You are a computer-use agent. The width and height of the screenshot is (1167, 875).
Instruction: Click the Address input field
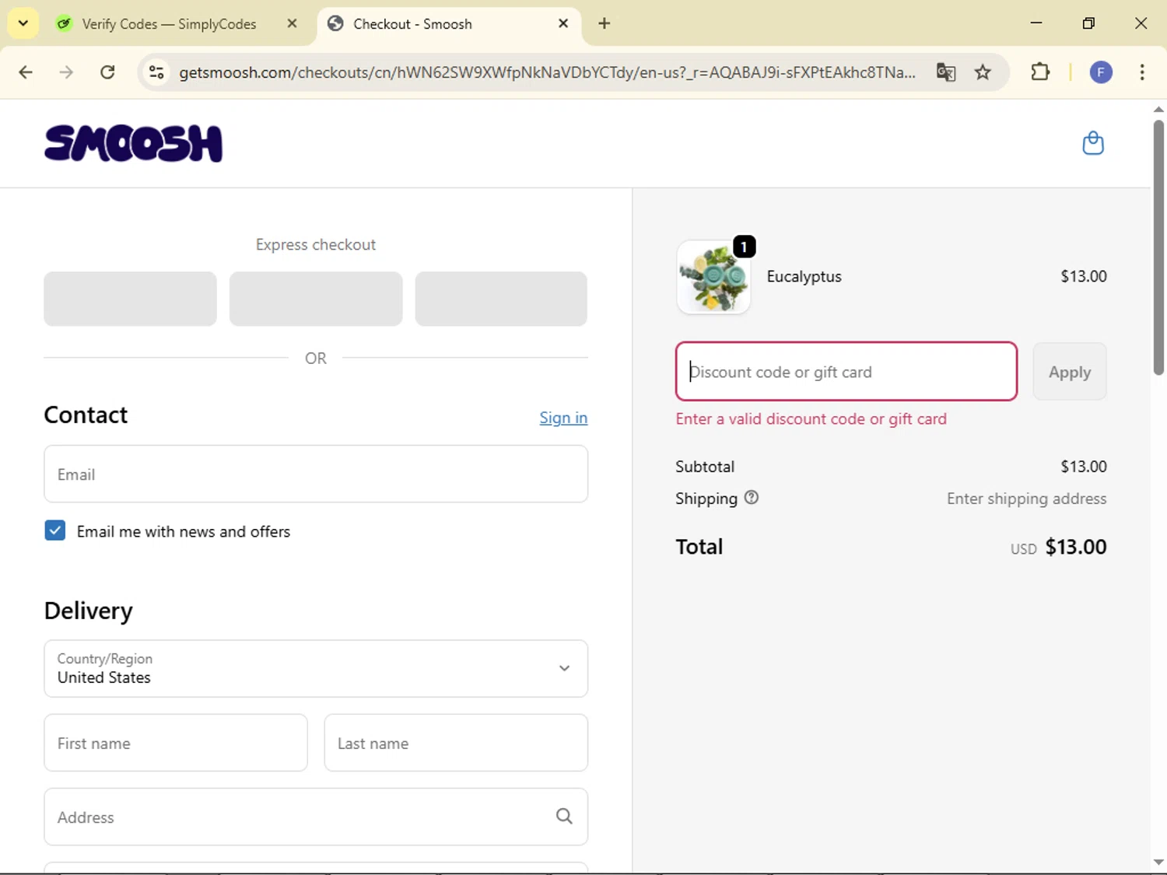click(316, 817)
